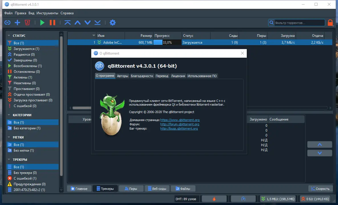The width and height of the screenshot is (338, 205).
Task: Select the 'Завершены' status filter
Action: [22, 60]
